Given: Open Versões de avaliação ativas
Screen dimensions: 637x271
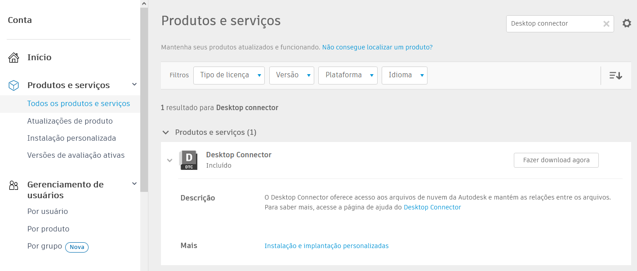Looking at the screenshot, I should tap(76, 155).
